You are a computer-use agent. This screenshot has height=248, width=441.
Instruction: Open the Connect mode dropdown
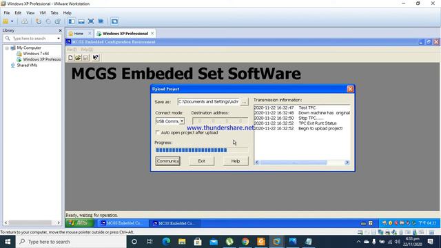pos(182,121)
